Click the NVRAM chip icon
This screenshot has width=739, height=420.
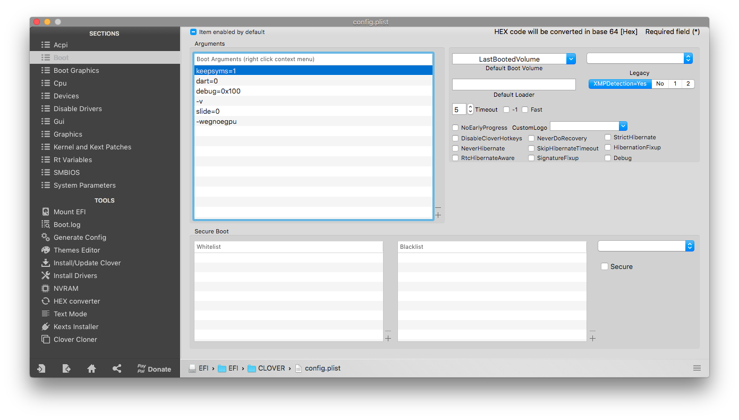46,288
